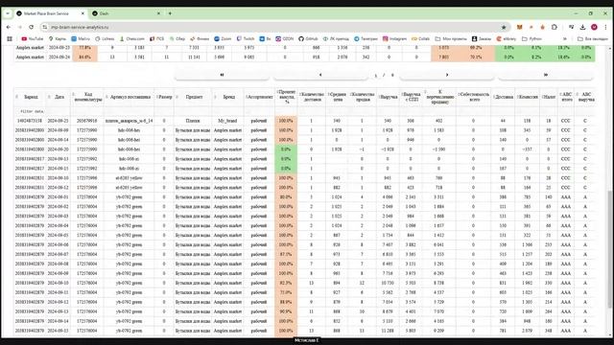Open the Mail.ru bookmark
Image resolution: width=614 pixels, height=345 pixels.
(x=81, y=38)
